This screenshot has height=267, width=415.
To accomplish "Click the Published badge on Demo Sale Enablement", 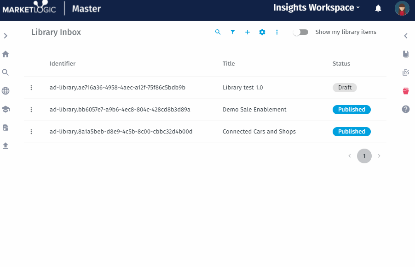I will (352, 109).
